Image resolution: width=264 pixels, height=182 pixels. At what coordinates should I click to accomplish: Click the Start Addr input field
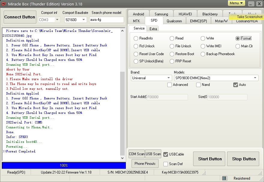[x=167, y=97]
